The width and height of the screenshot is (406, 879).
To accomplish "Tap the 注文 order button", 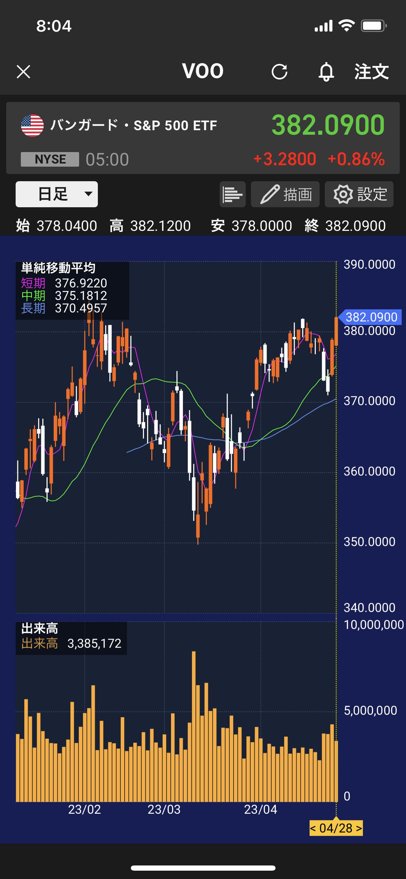I will coord(371,72).
